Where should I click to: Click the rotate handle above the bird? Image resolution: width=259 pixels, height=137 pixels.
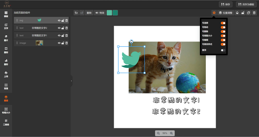click(x=131, y=41)
